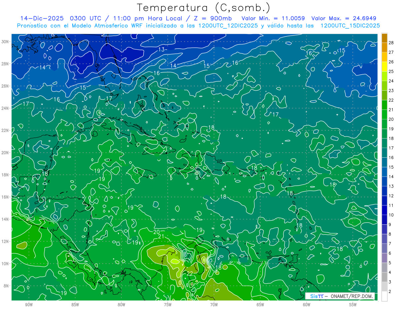This screenshot has width=400, height=309.
Task: Pick the orange swatch between 27 and 28
Action: (x=384, y=48)
